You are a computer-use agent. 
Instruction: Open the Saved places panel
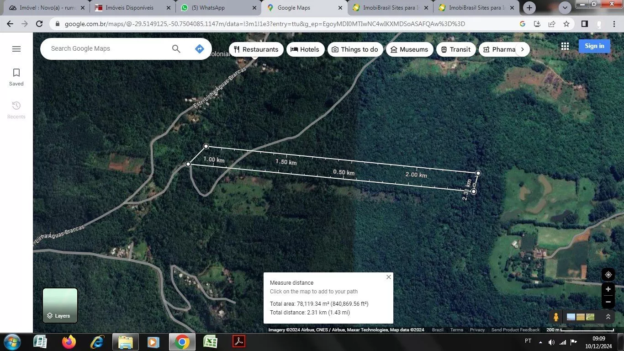click(16, 77)
